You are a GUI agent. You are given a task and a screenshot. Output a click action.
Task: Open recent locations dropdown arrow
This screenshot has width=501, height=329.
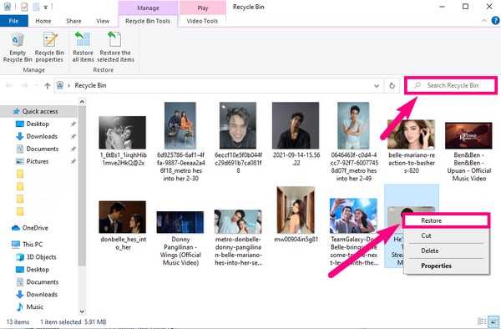coord(36,86)
